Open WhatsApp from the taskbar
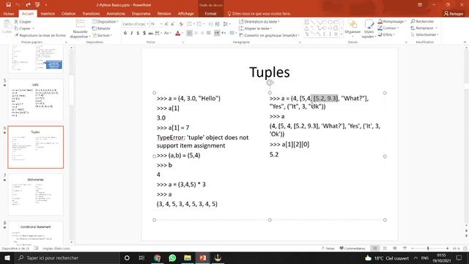 pyautogui.click(x=172, y=257)
